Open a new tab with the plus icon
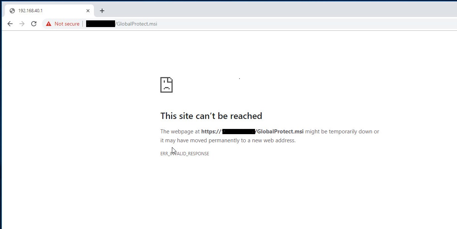The height and width of the screenshot is (229, 457). point(102,10)
